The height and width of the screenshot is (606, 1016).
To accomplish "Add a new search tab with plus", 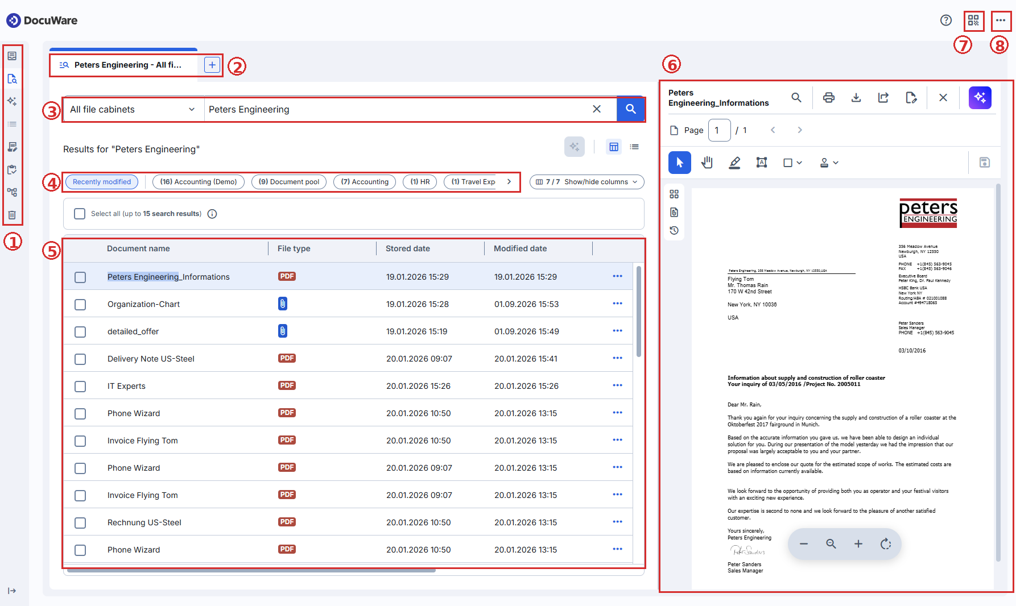I will click(x=212, y=65).
